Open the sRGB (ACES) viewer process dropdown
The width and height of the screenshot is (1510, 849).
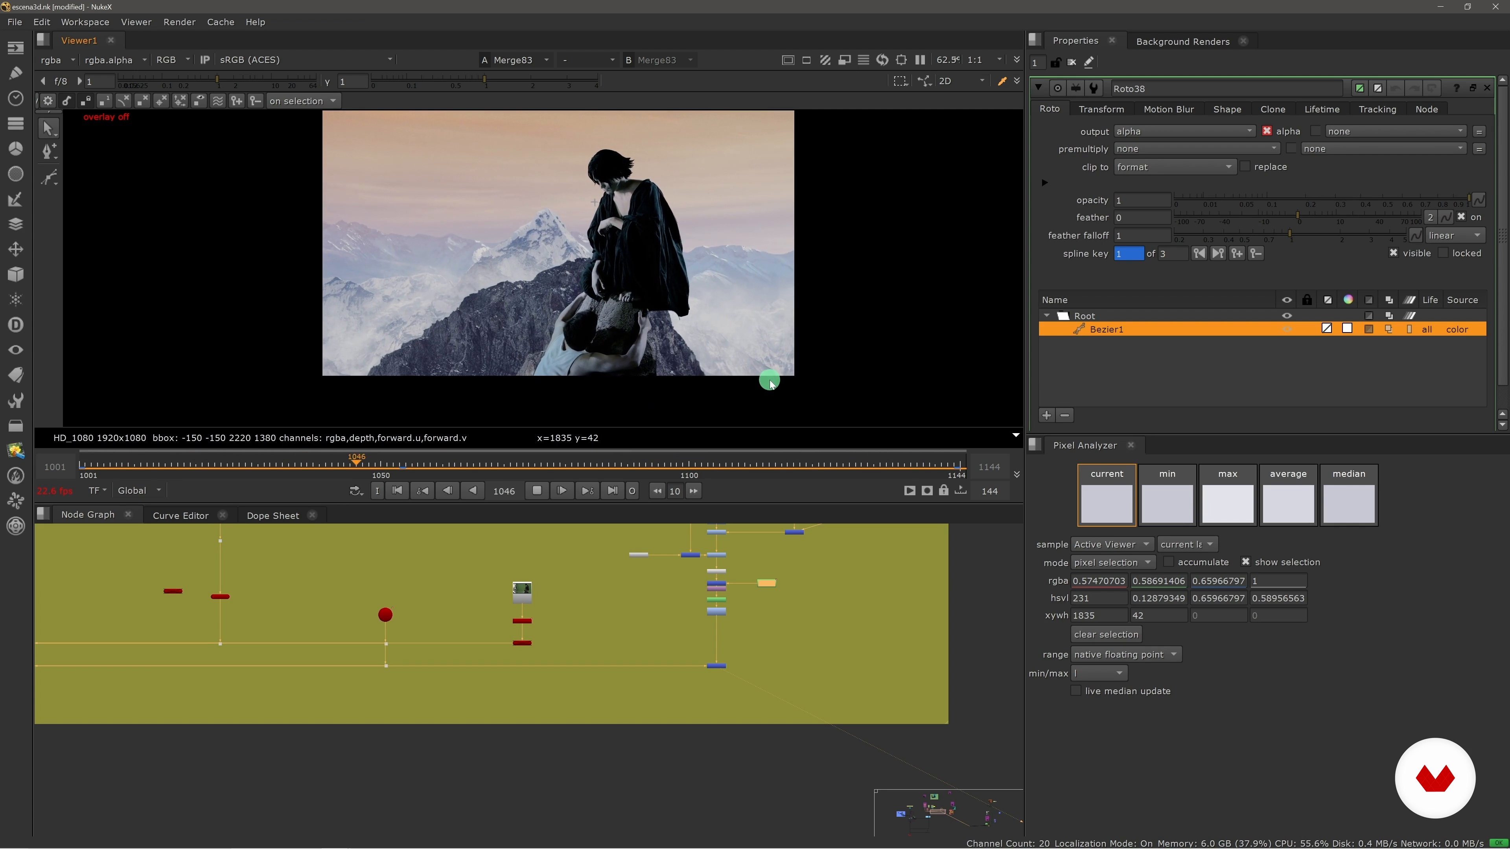click(x=306, y=60)
